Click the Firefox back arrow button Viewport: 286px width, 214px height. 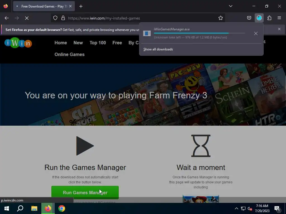[x=7, y=18]
